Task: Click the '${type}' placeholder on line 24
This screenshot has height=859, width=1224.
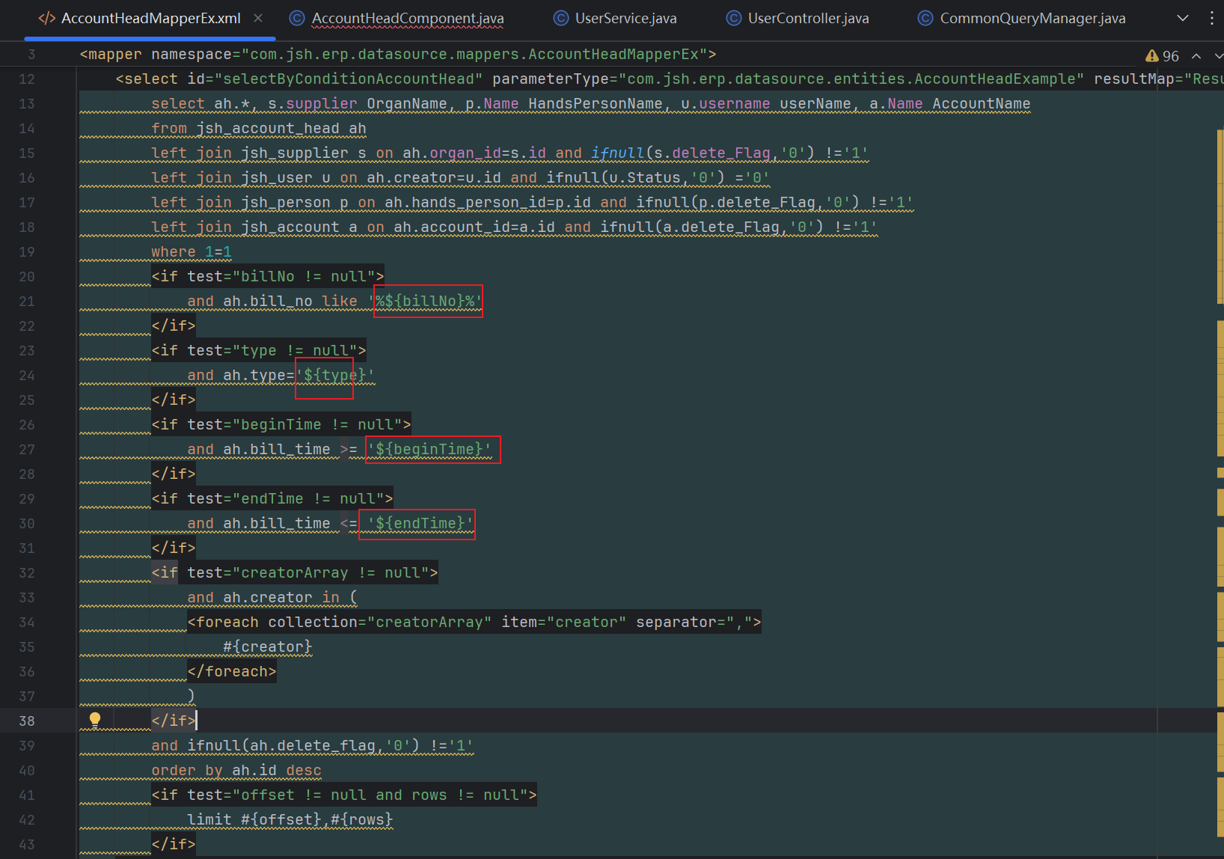Action: click(x=334, y=375)
